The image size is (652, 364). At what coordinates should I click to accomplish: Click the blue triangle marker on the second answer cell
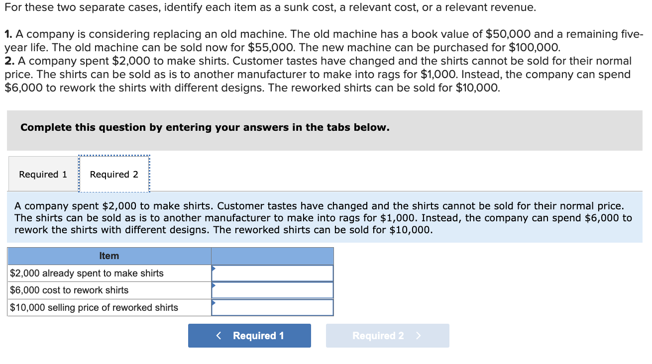click(214, 285)
